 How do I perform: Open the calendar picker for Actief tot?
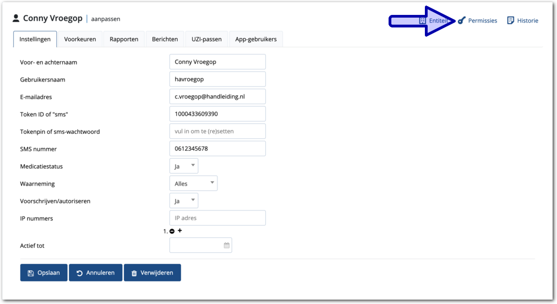coord(226,246)
